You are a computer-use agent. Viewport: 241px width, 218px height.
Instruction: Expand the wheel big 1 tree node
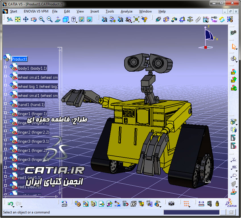pos(5,85)
